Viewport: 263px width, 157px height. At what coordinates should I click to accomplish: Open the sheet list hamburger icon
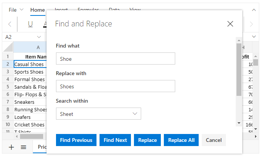coord(23,147)
